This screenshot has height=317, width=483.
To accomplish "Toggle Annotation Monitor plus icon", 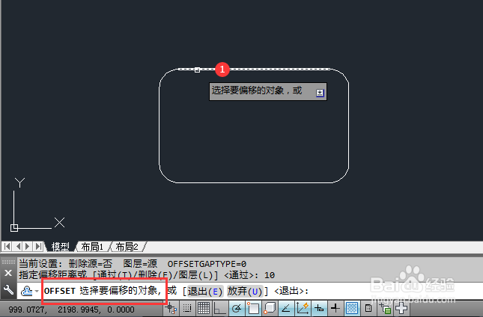I will click(401, 308).
